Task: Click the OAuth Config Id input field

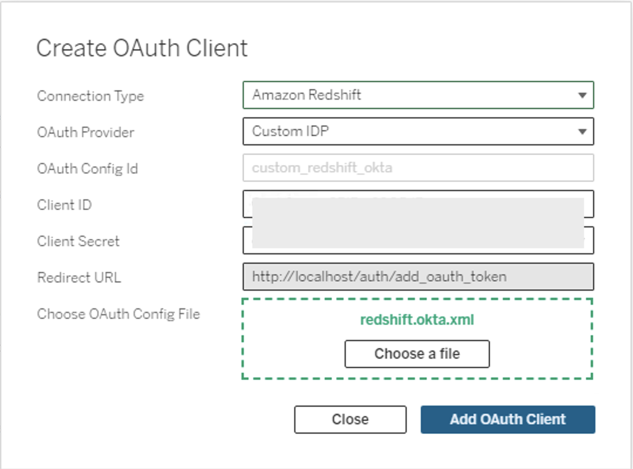Action: pyautogui.click(x=418, y=168)
